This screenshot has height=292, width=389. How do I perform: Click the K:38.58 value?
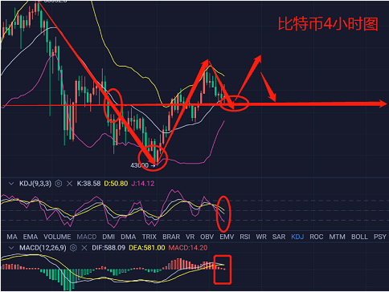pyautogui.click(x=88, y=184)
